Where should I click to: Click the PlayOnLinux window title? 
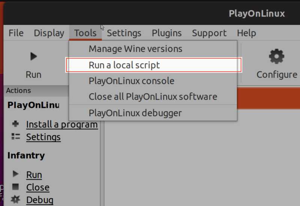[257, 13]
